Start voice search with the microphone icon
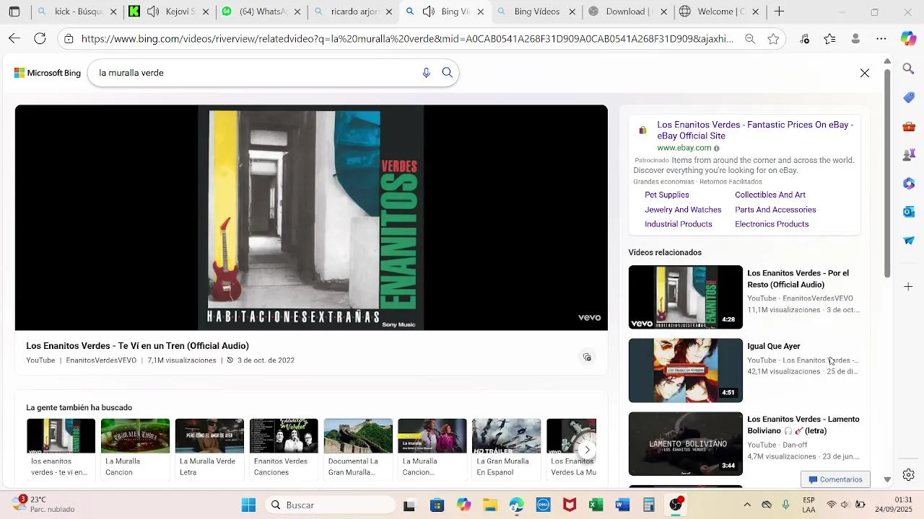This screenshot has height=519, width=924. point(426,73)
